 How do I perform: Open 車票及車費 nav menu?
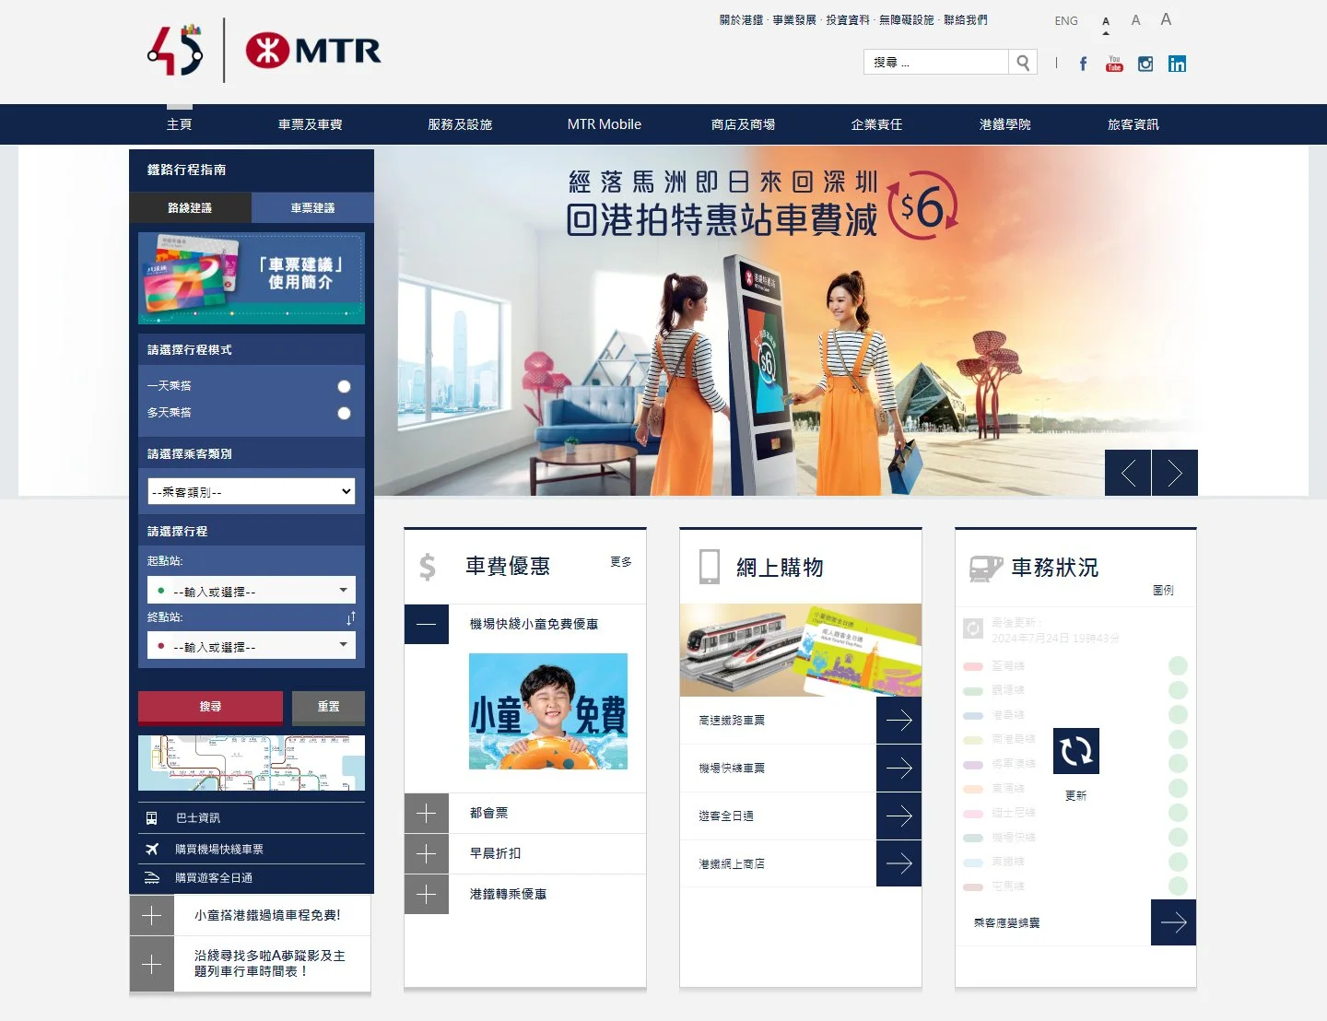click(311, 124)
